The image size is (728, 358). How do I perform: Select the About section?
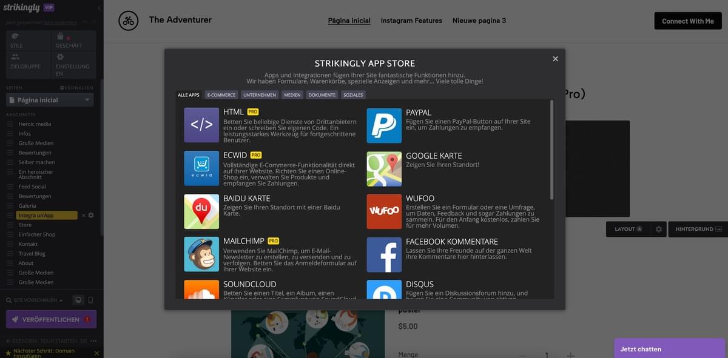(x=26, y=264)
